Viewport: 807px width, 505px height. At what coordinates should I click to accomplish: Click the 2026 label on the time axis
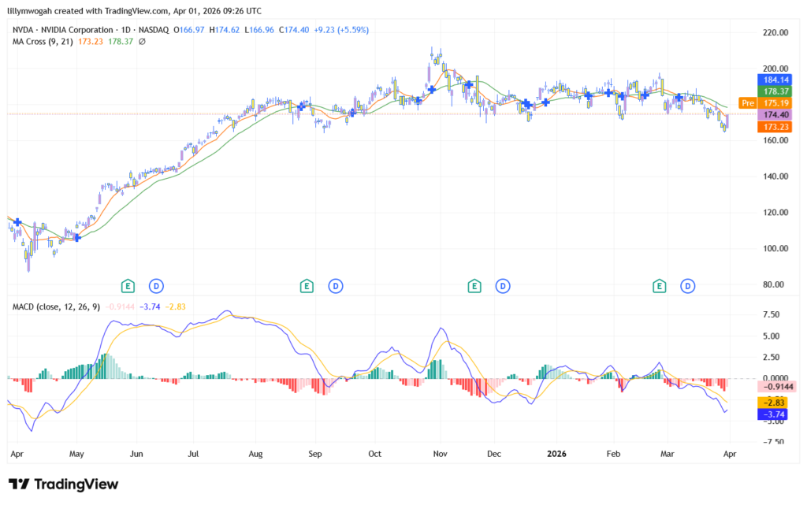556,455
